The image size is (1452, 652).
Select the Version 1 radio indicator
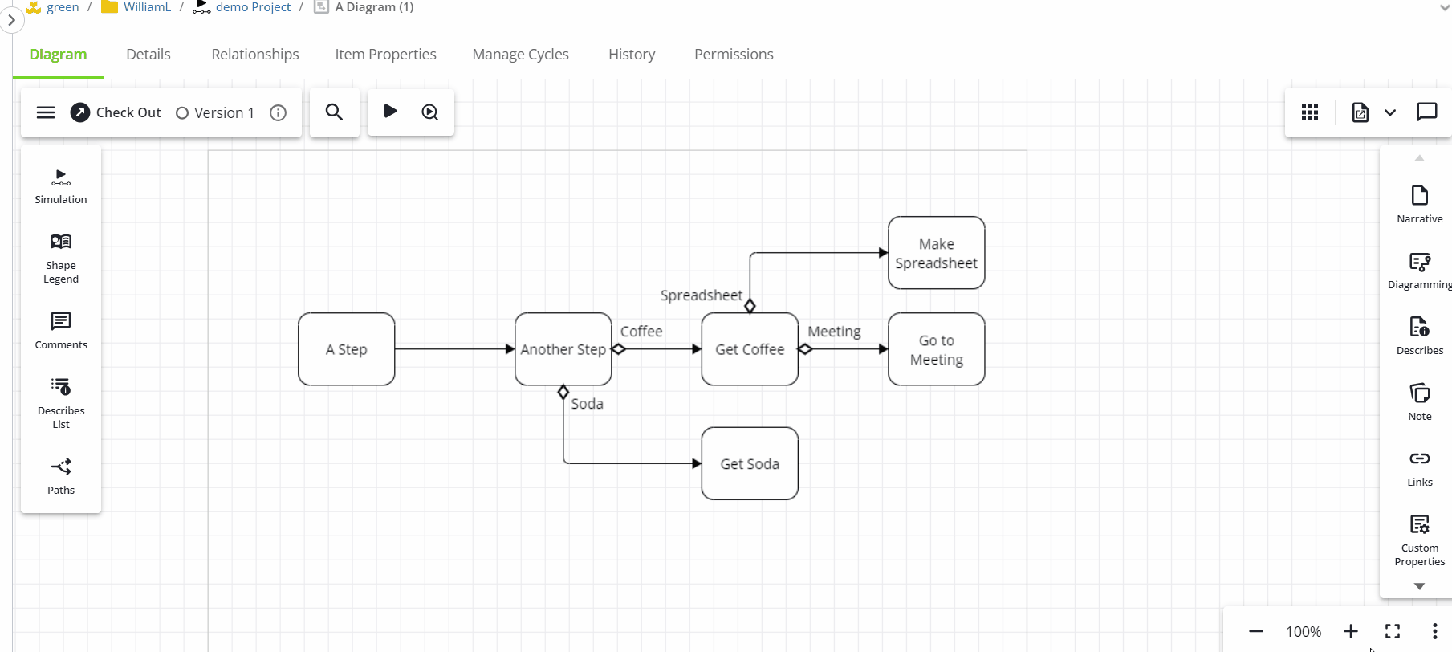182,113
